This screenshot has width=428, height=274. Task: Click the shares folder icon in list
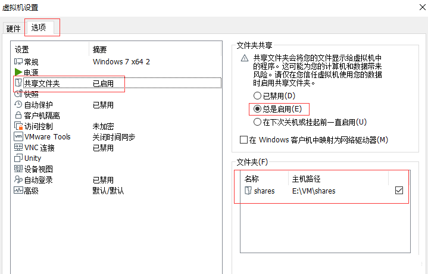click(248, 191)
